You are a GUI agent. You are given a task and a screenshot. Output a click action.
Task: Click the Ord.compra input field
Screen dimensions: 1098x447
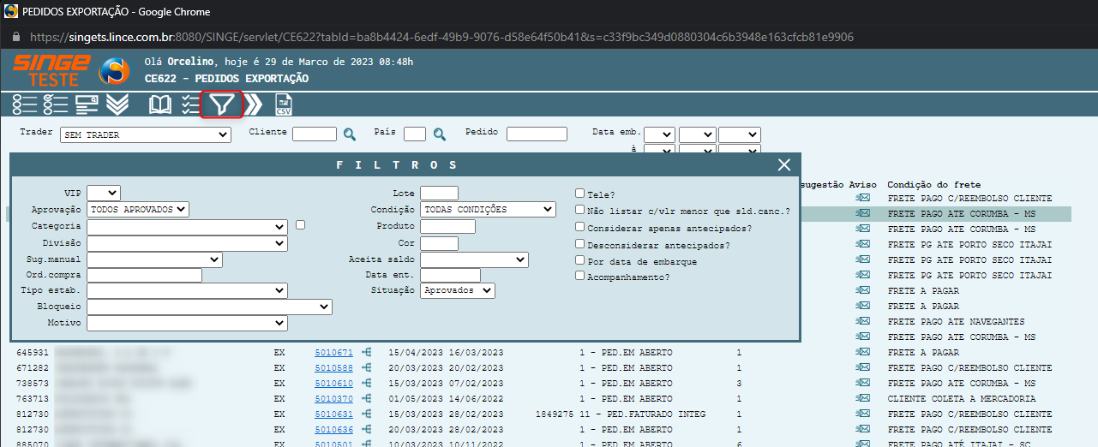tap(144, 275)
